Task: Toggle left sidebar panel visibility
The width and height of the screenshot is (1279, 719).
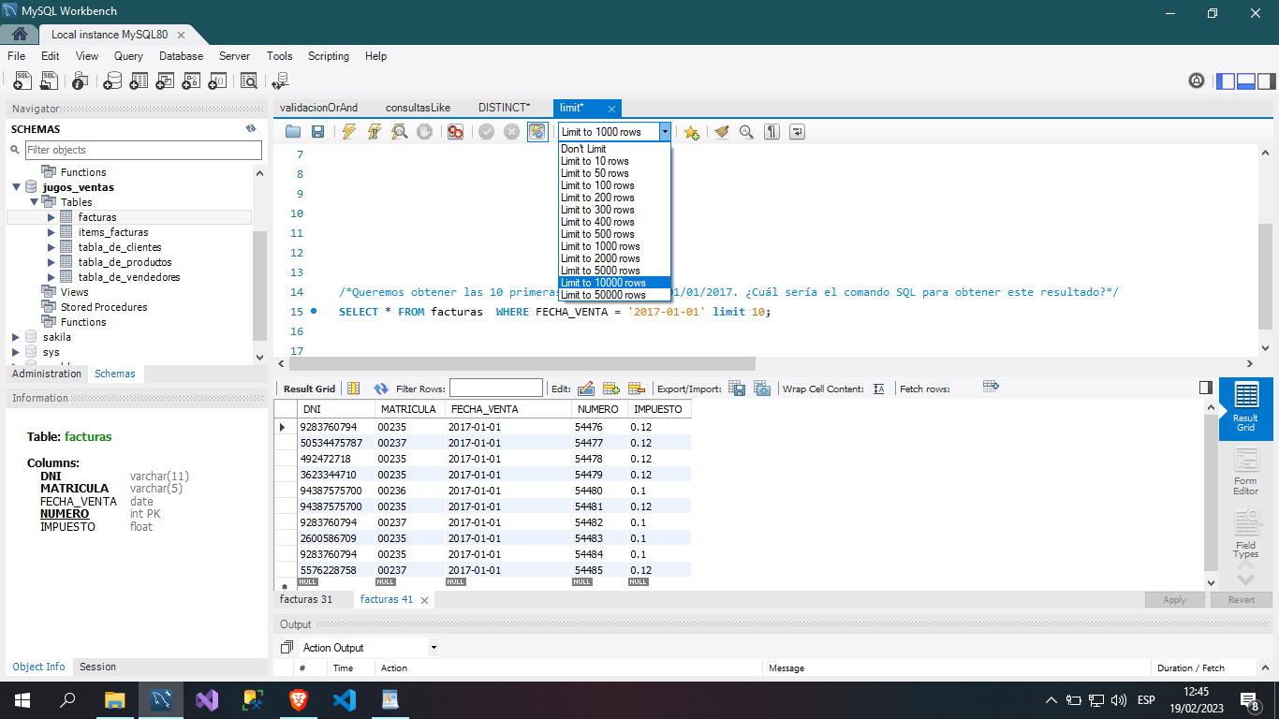Action: (1226, 81)
